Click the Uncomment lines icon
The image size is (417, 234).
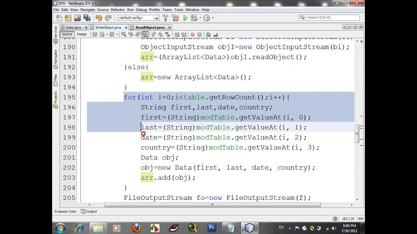click(x=215, y=34)
